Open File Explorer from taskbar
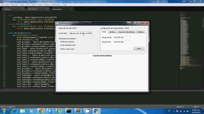 pos(23,111)
